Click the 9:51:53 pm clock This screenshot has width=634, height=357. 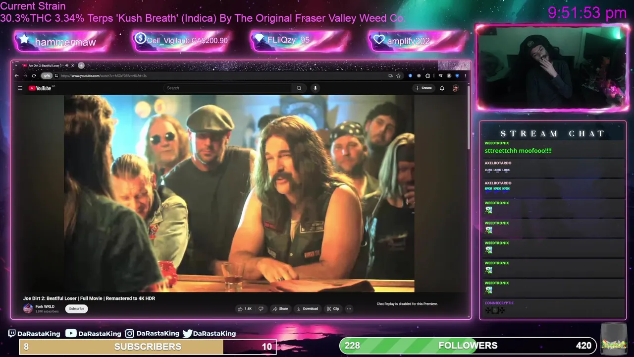(587, 13)
